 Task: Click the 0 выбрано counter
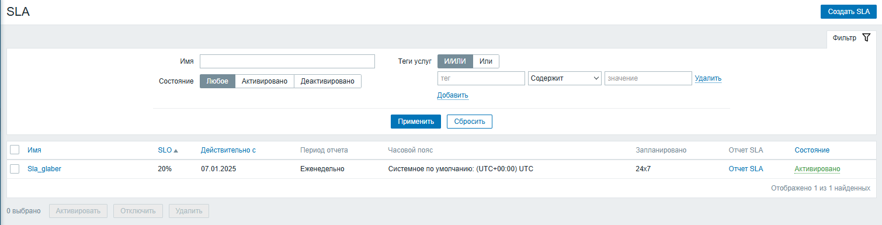[x=23, y=210]
